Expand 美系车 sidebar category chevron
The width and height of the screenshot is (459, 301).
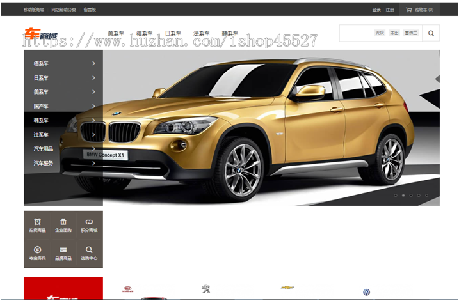point(93,92)
